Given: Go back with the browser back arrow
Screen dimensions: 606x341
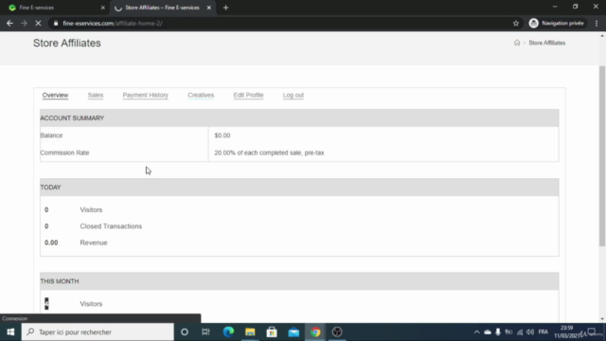Looking at the screenshot, I should tap(9, 23).
